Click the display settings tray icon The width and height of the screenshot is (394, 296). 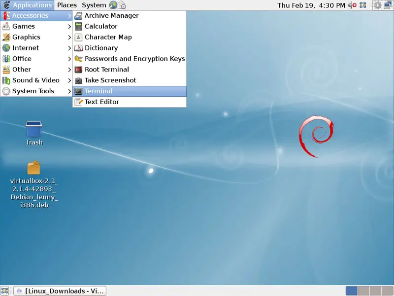pyautogui.click(x=362, y=5)
